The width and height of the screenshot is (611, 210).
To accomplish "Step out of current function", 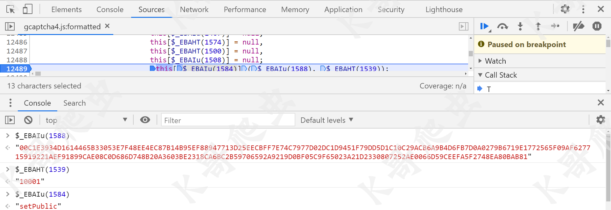I will click(538, 26).
